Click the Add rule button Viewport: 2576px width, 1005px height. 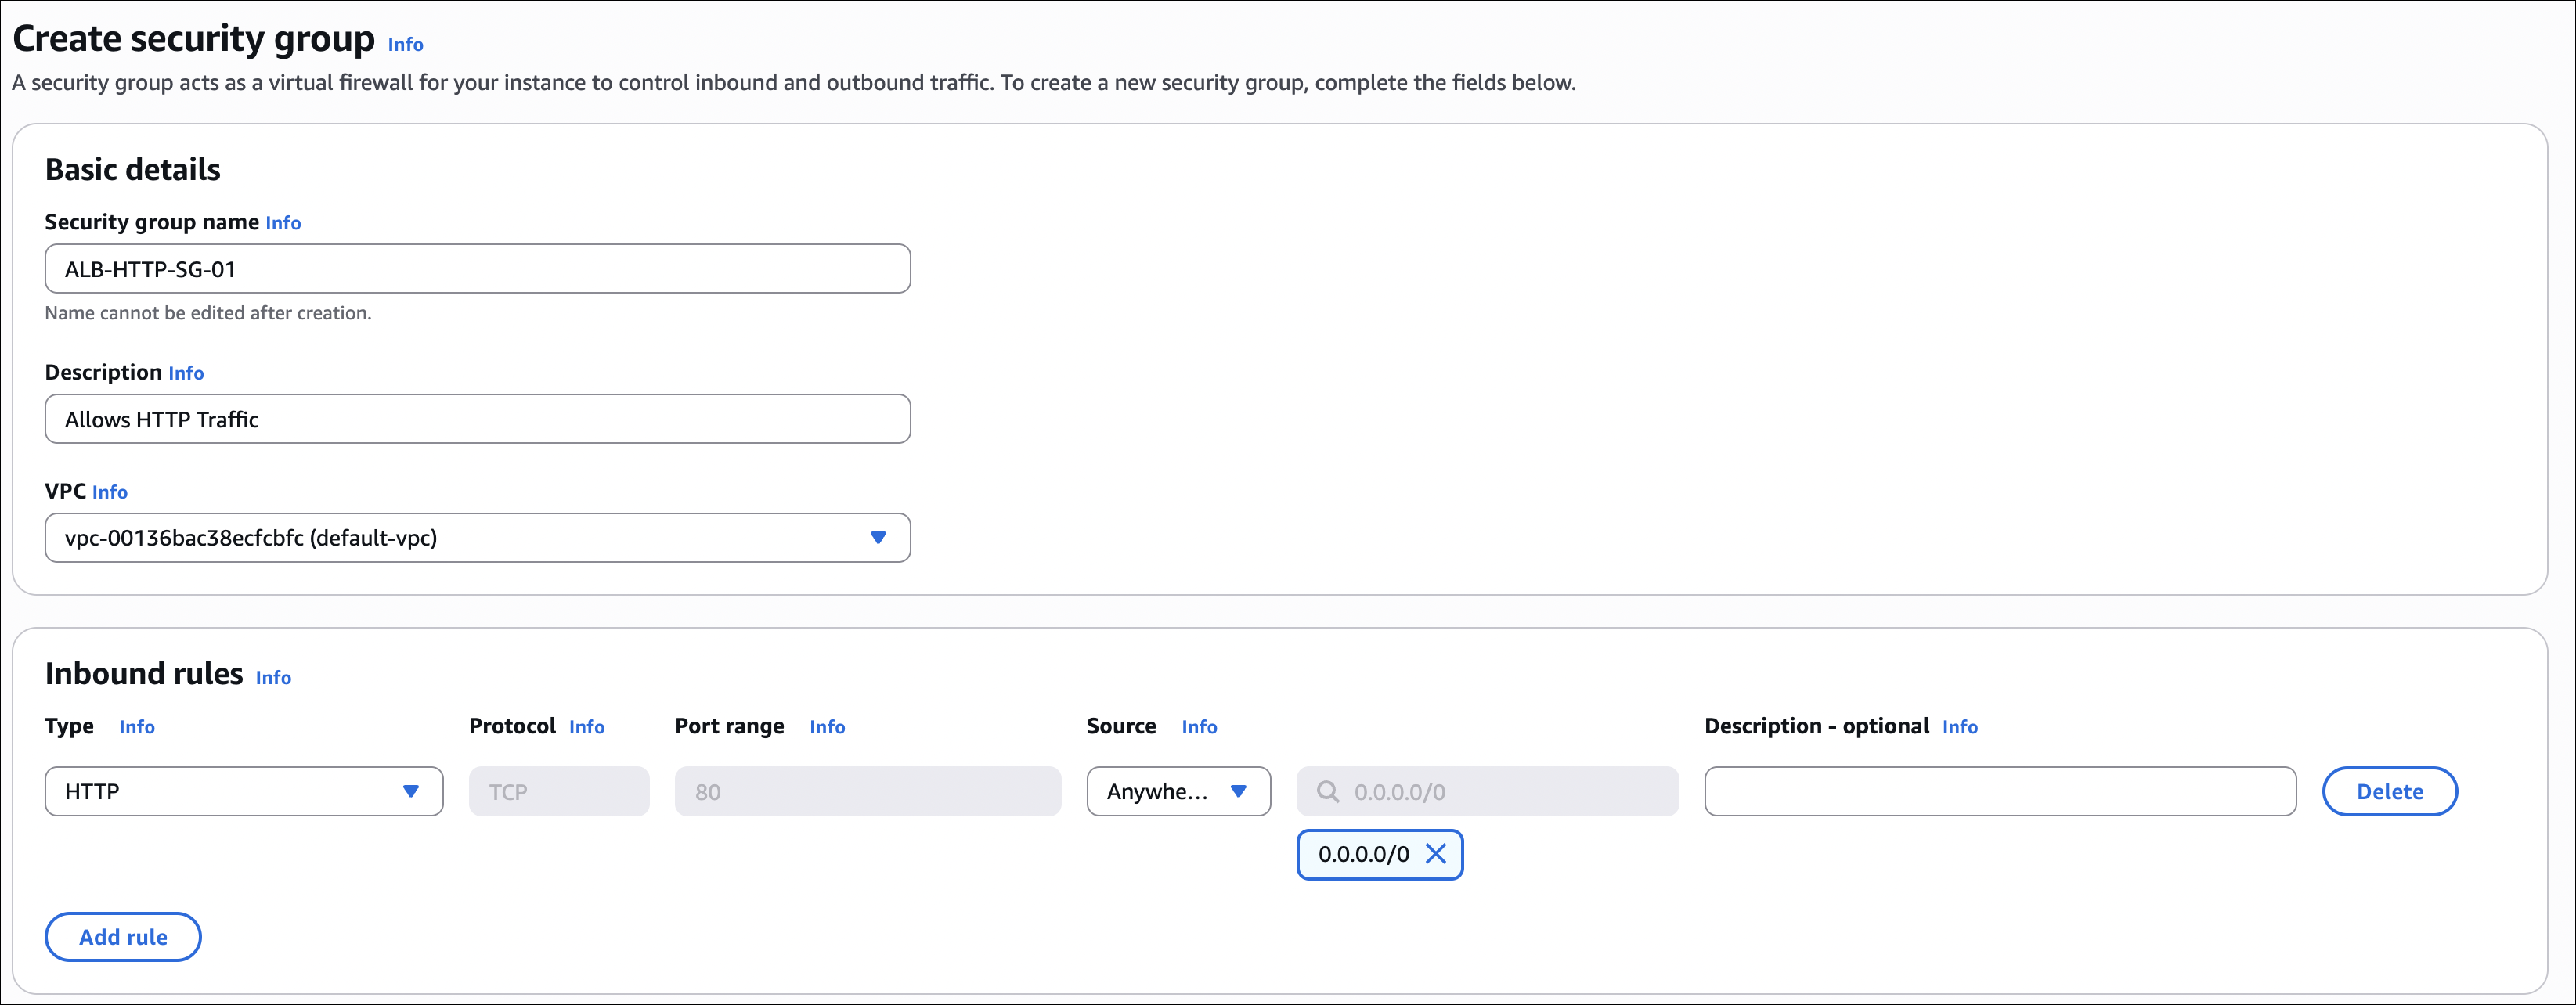click(123, 937)
